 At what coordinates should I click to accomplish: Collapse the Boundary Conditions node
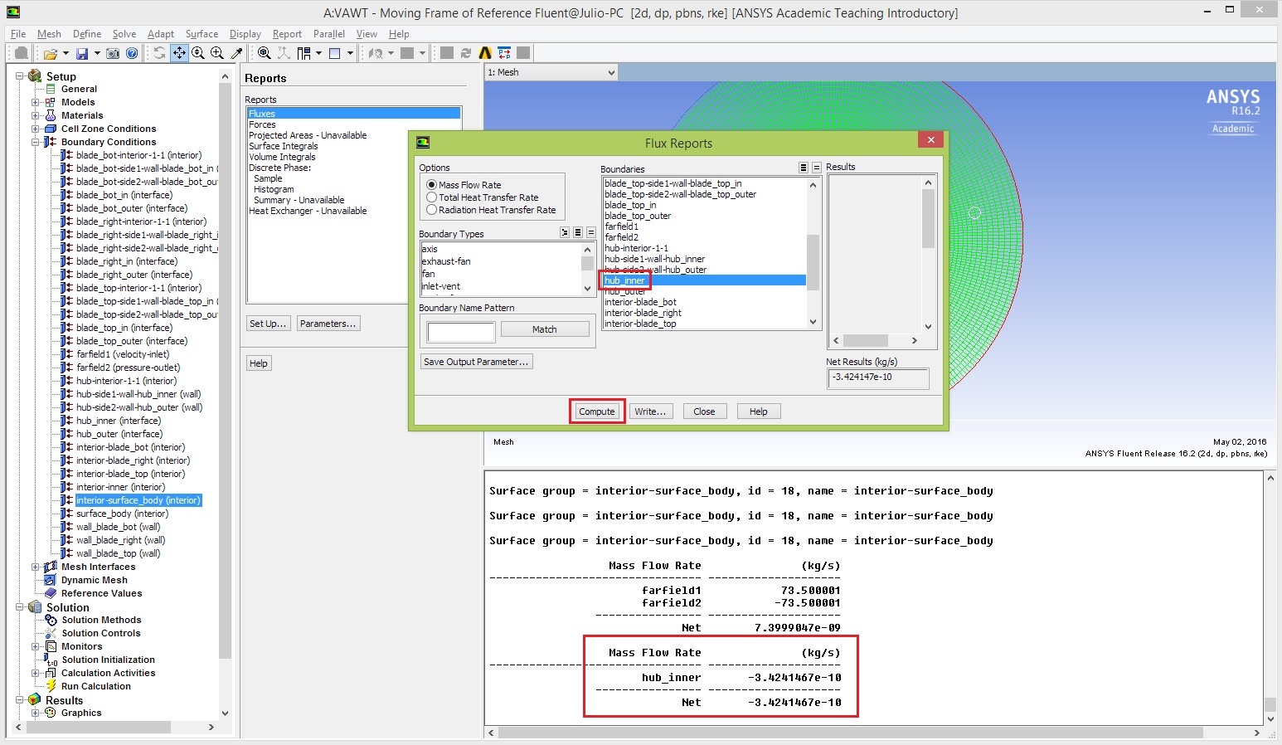click(36, 142)
